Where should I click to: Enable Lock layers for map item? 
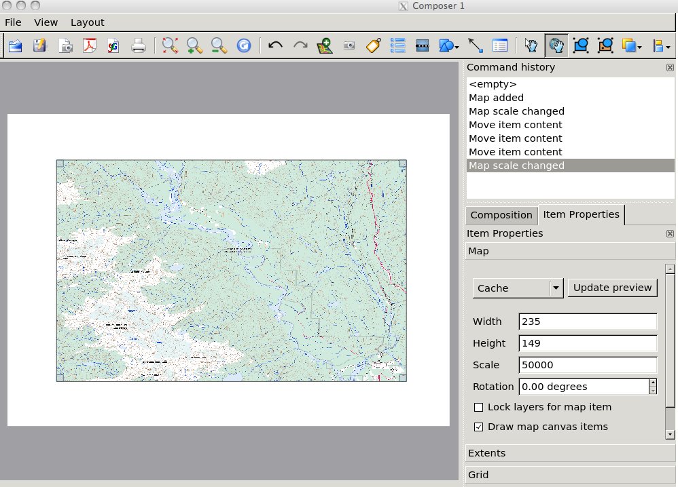479,408
